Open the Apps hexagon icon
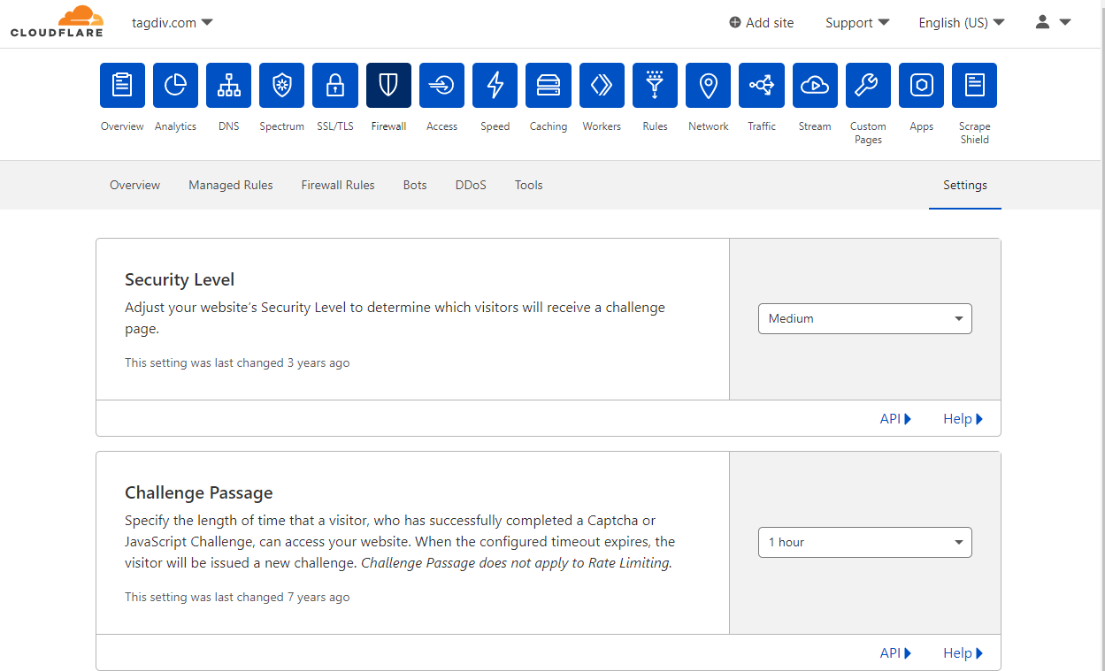Viewport: 1105px width, 671px height. pyautogui.click(x=922, y=85)
